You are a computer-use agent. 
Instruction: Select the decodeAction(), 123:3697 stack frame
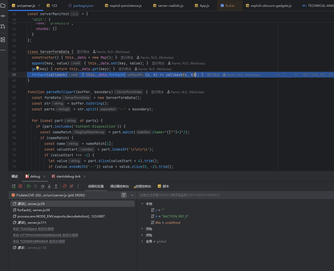72,216
